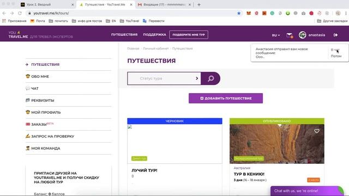Click the Главная breadcrumb link
Screen dimensions: 349x196
[x=133, y=48]
